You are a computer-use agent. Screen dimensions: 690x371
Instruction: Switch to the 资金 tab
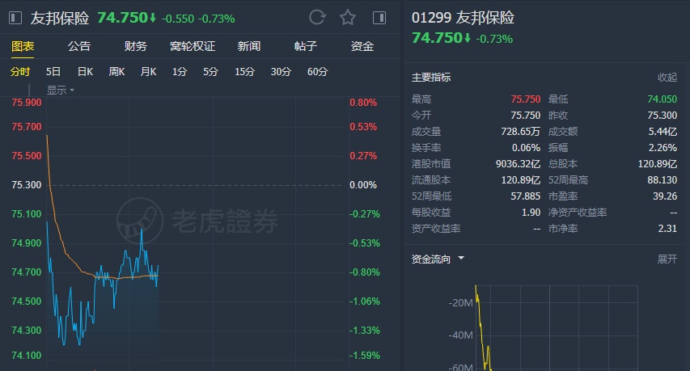(x=362, y=46)
